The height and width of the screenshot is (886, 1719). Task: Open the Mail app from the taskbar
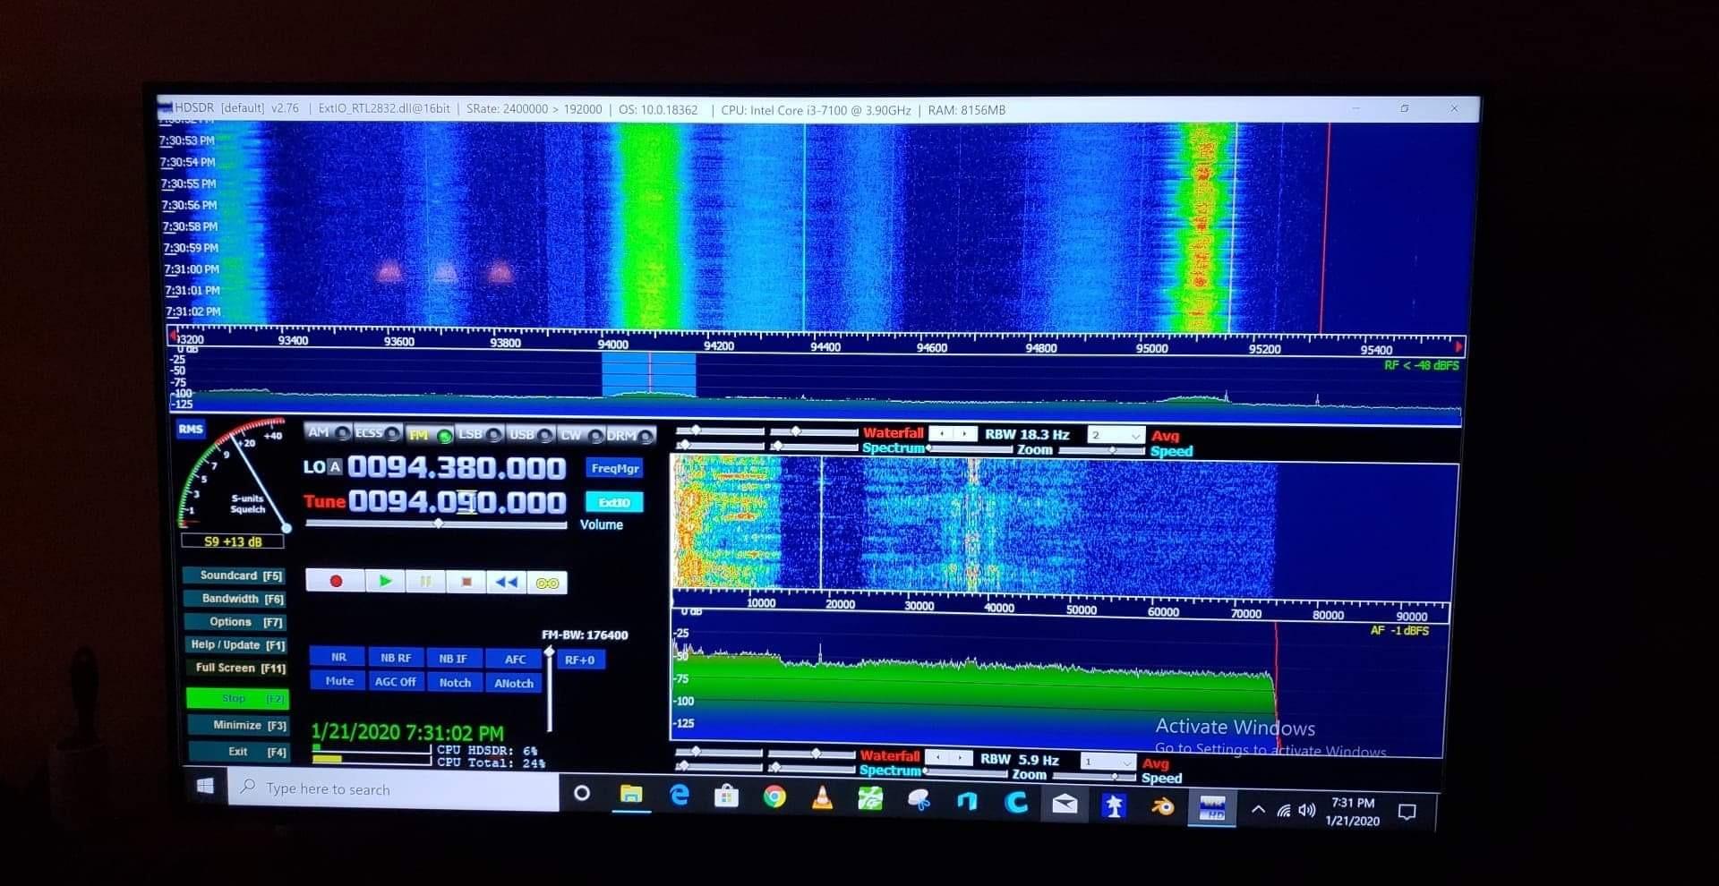1065,804
